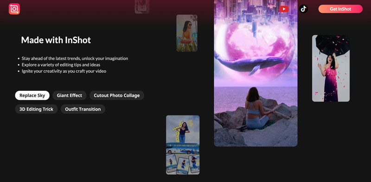Choose the 3D Editing Trick tab
371x182 pixels.
point(36,109)
